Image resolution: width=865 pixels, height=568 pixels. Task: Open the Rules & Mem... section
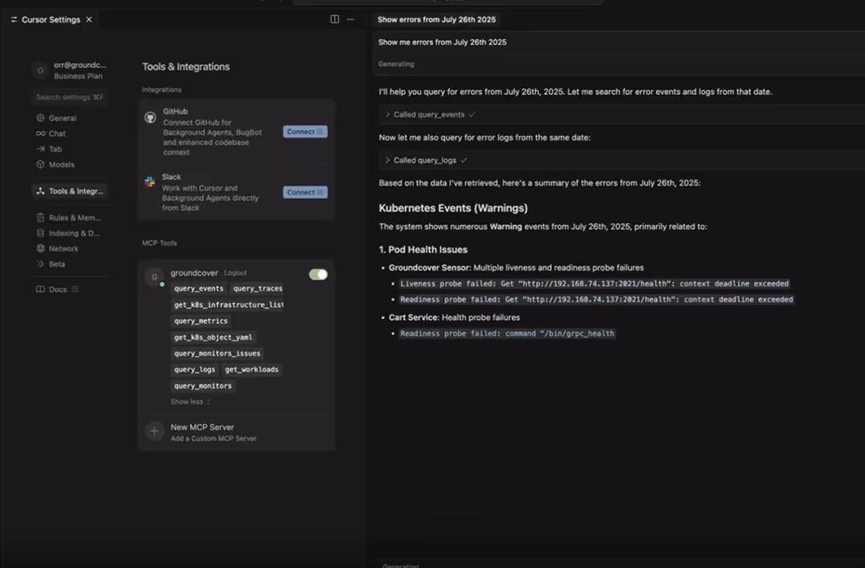[69, 217]
